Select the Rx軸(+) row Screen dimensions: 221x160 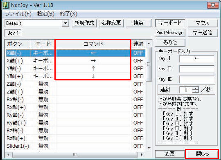tap(75, 107)
